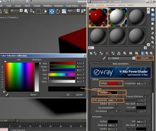Open Material Editor Utilities menu
The image size is (156, 131).
130,5
